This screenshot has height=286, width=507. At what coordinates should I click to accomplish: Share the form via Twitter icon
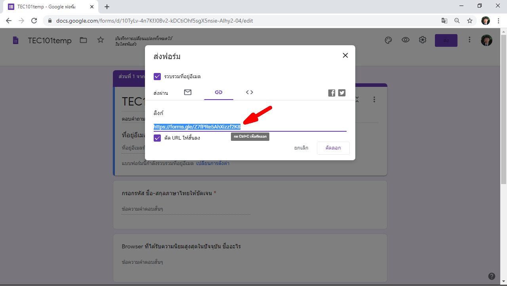(x=342, y=93)
